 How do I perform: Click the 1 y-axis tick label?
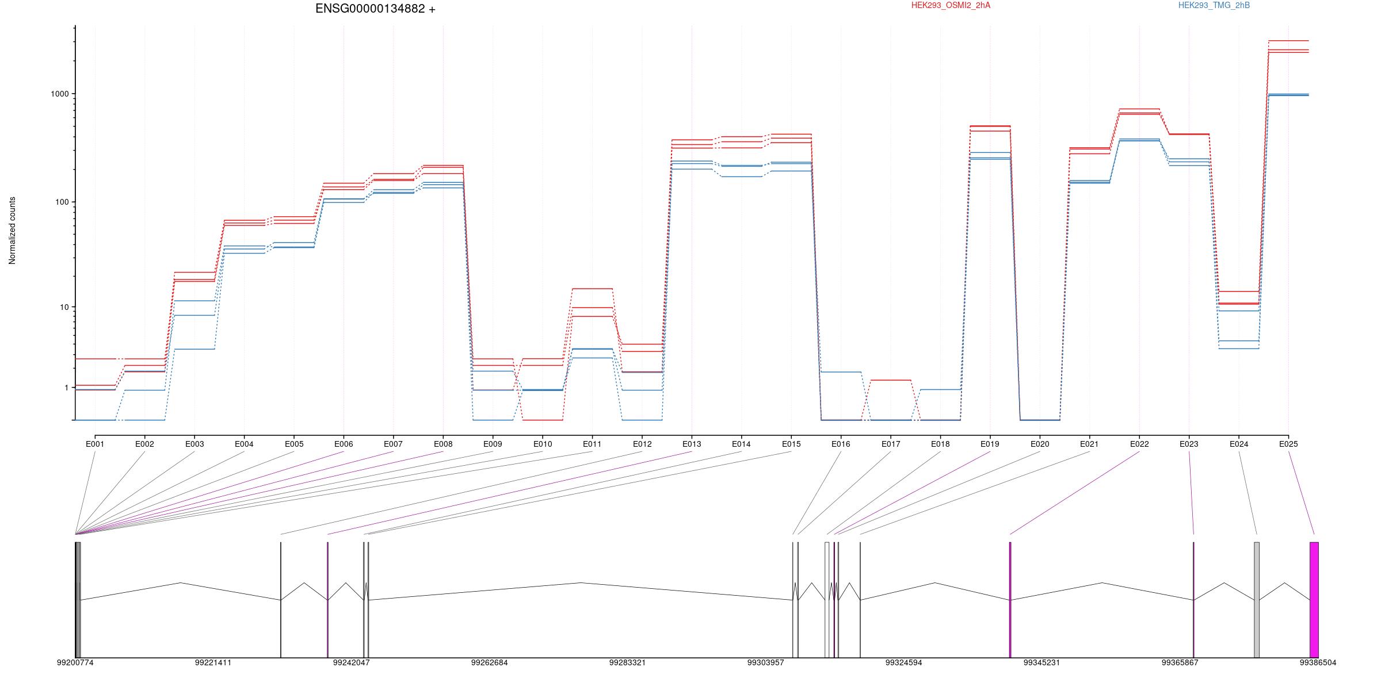(x=67, y=388)
